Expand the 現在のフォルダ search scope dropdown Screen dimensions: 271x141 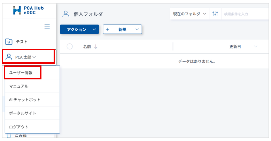(x=189, y=14)
